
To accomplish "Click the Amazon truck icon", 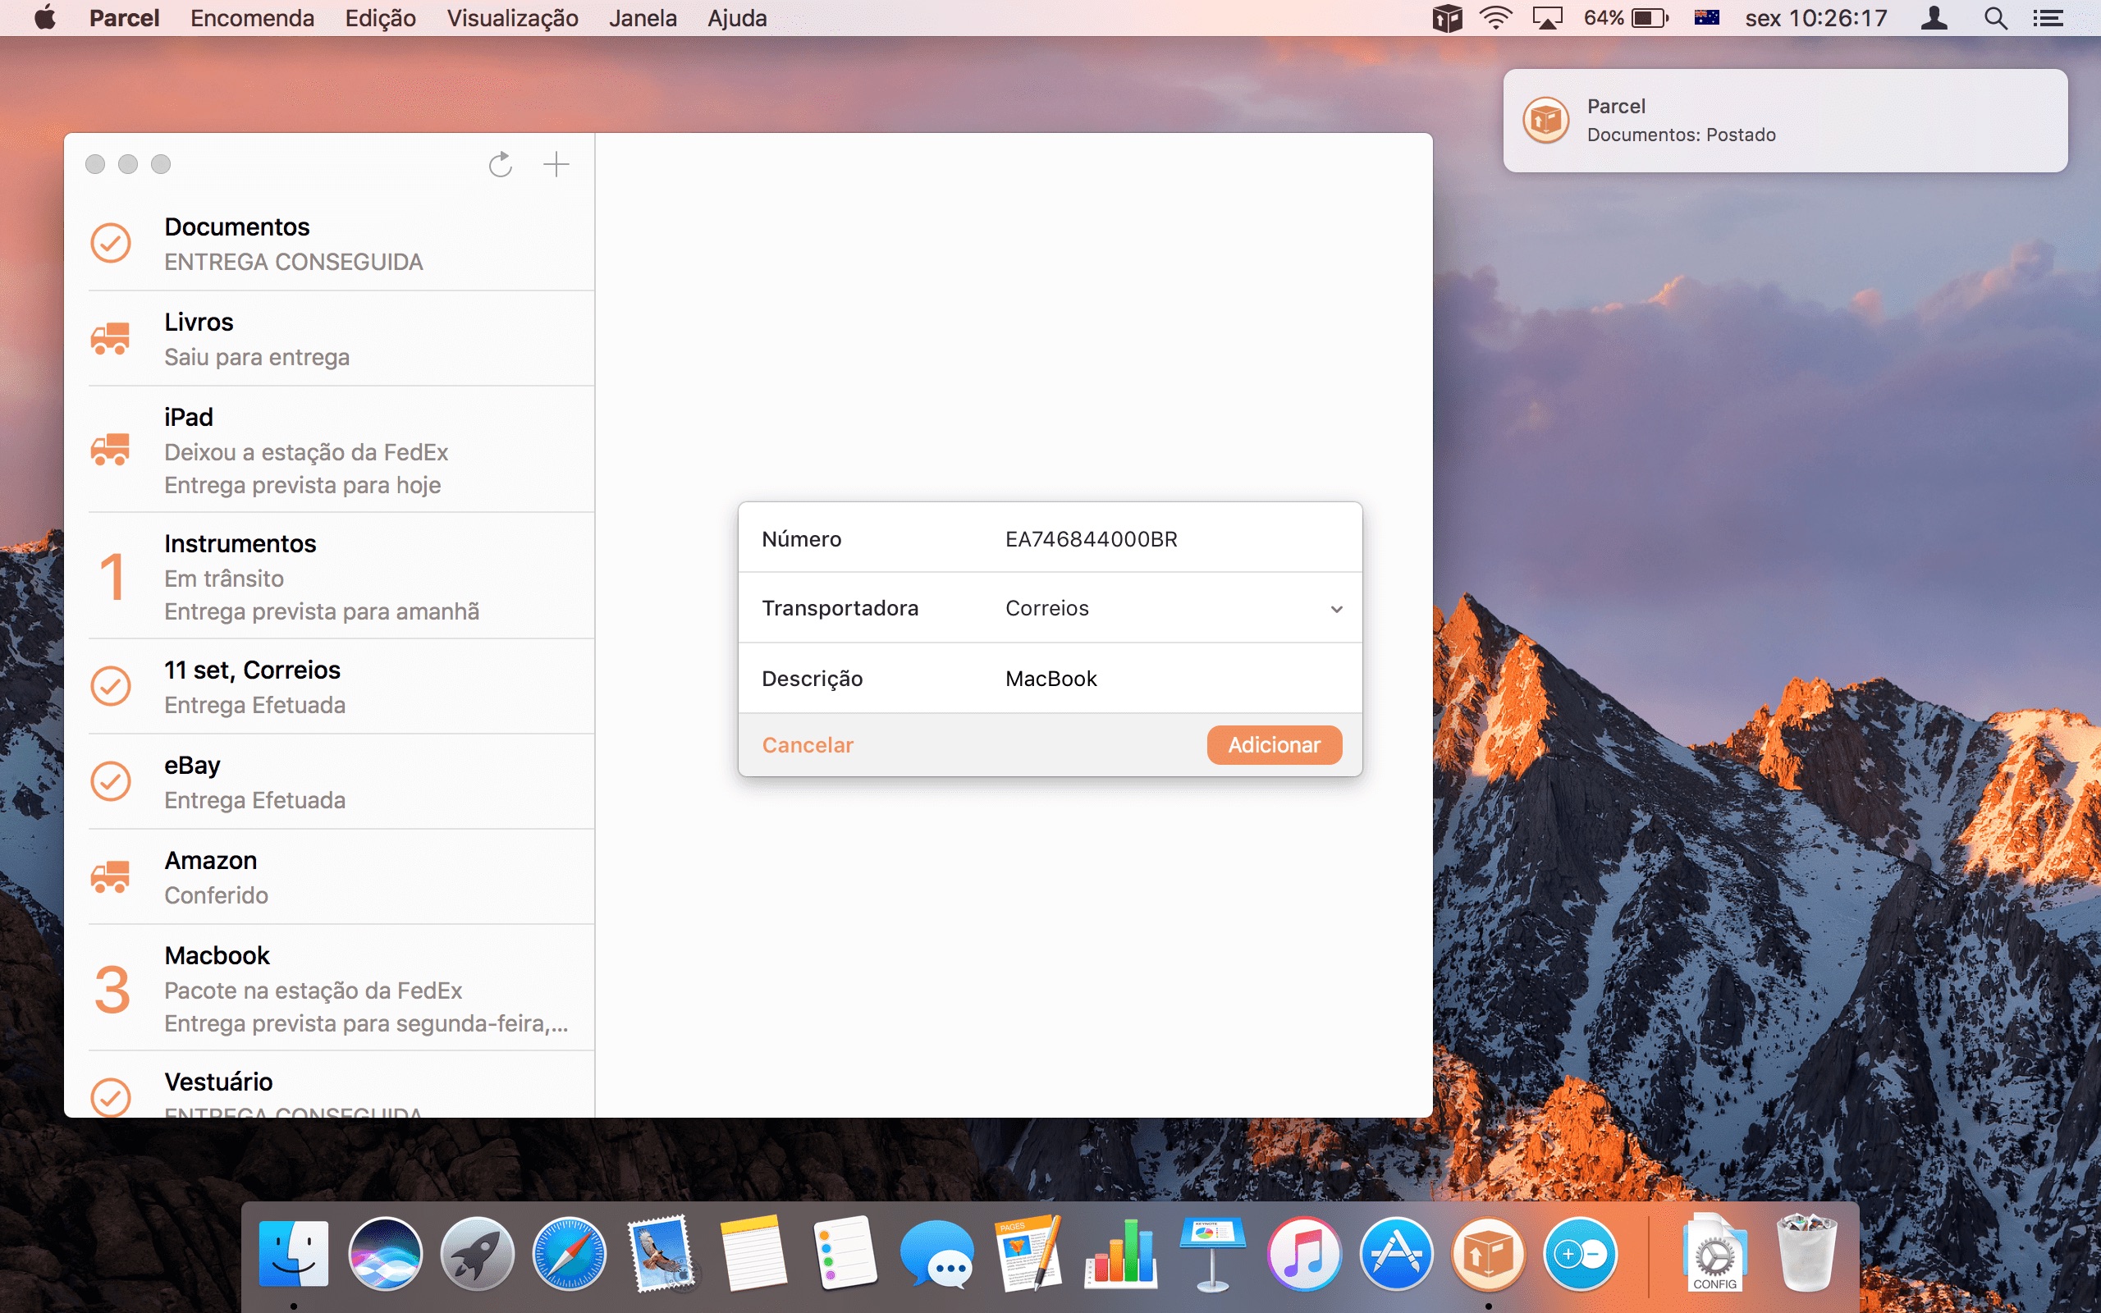I will (x=110, y=876).
